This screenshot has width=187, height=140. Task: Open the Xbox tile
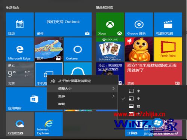coord(110,24)
